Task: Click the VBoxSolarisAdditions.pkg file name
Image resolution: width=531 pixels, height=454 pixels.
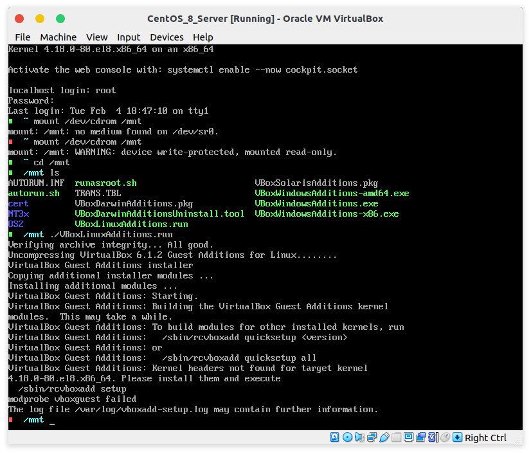Action: click(316, 183)
